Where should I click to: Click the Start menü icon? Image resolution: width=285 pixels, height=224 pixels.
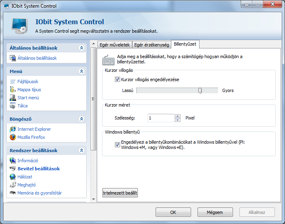pyautogui.click(x=13, y=98)
